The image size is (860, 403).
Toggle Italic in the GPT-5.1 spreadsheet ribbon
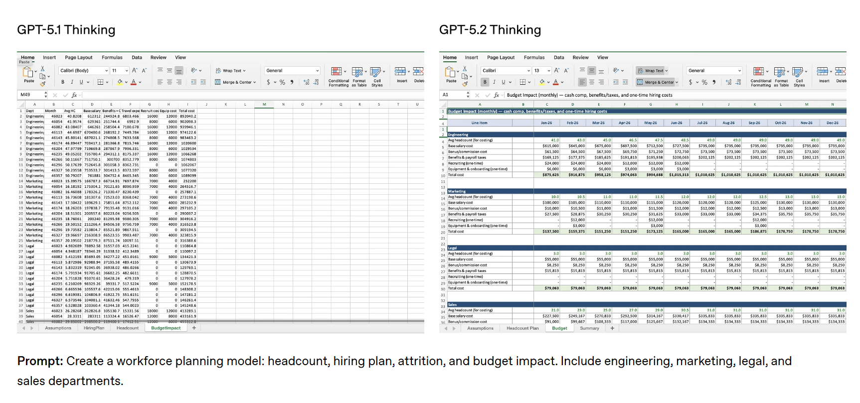[x=72, y=82]
